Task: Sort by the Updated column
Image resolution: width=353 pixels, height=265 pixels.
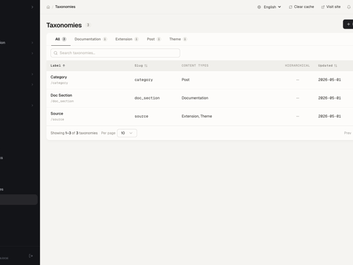Action: click(x=328, y=65)
